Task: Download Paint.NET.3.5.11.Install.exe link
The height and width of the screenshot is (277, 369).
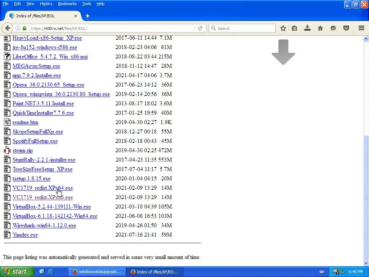Action: click(43, 104)
